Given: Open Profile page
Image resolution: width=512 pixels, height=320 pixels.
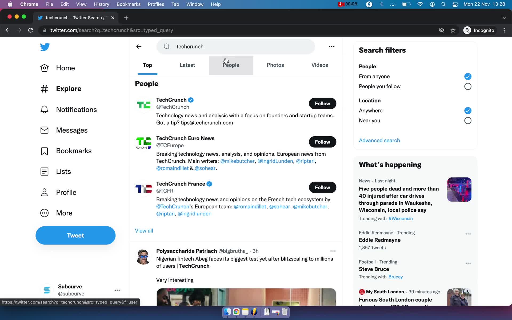Looking at the screenshot, I should [x=66, y=192].
